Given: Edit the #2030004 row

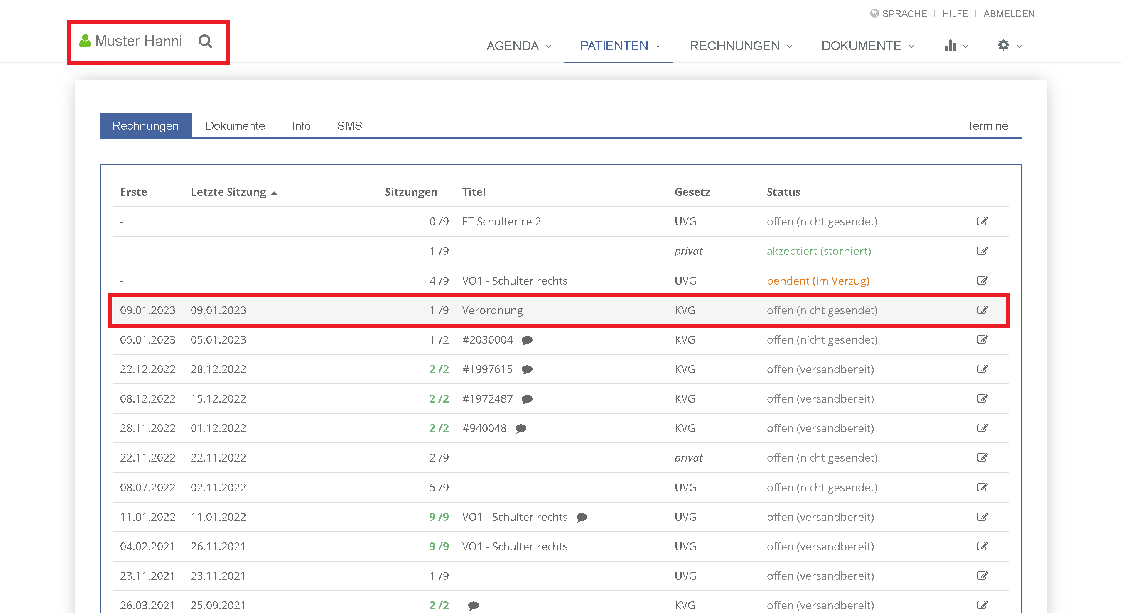Looking at the screenshot, I should [x=982, y=340].
